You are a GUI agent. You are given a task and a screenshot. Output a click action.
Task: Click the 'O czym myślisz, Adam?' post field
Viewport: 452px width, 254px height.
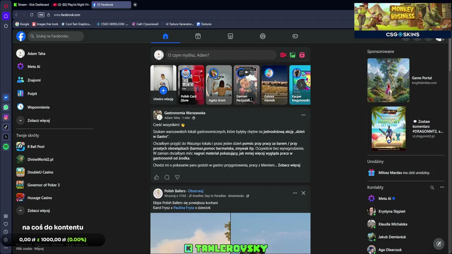coord(221,55)
